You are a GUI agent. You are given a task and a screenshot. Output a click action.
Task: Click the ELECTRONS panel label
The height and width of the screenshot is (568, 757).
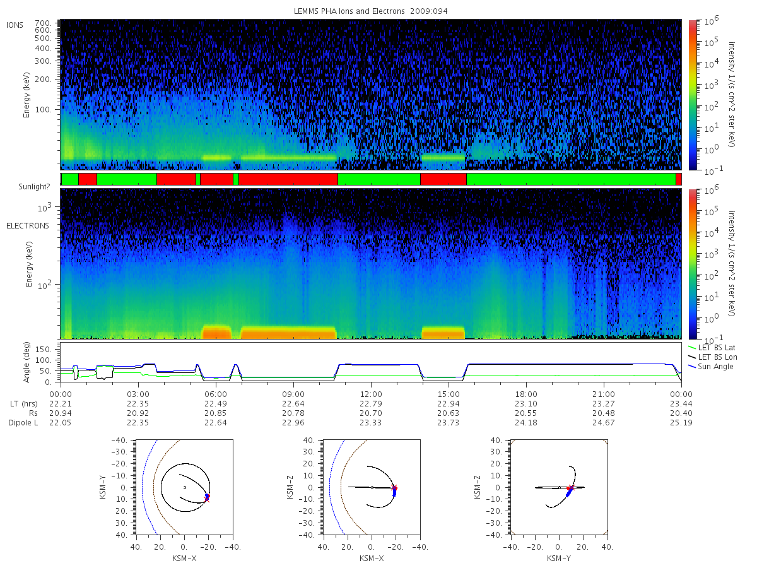pyautogui.click(x=28, y=226)
